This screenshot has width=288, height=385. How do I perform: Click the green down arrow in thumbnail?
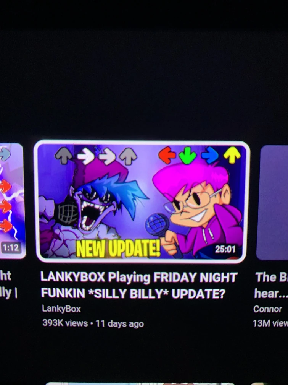[187, 156]
